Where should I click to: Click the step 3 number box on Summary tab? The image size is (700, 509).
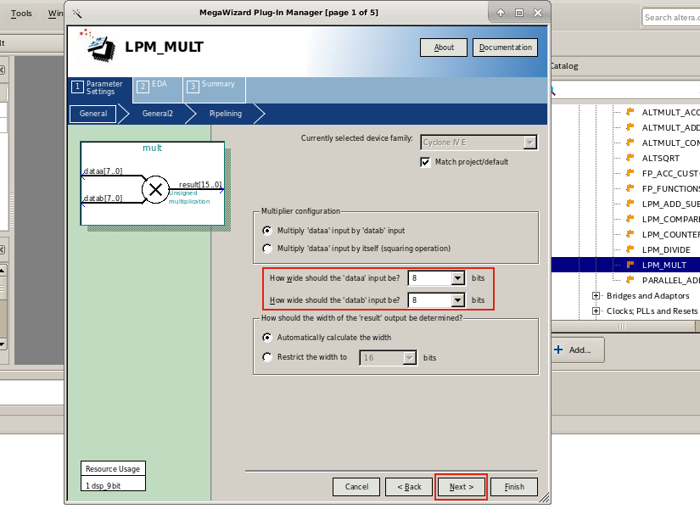click(x=193, y=87)
